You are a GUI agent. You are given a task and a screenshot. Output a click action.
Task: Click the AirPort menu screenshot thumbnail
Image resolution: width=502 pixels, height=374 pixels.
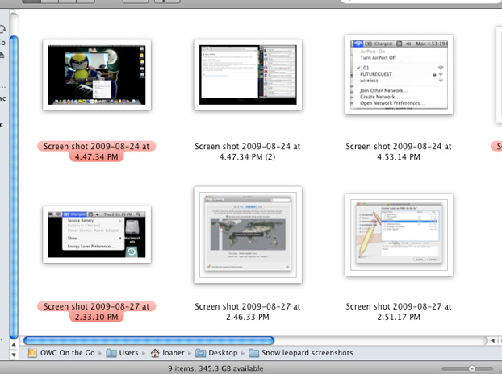(399, 75)
